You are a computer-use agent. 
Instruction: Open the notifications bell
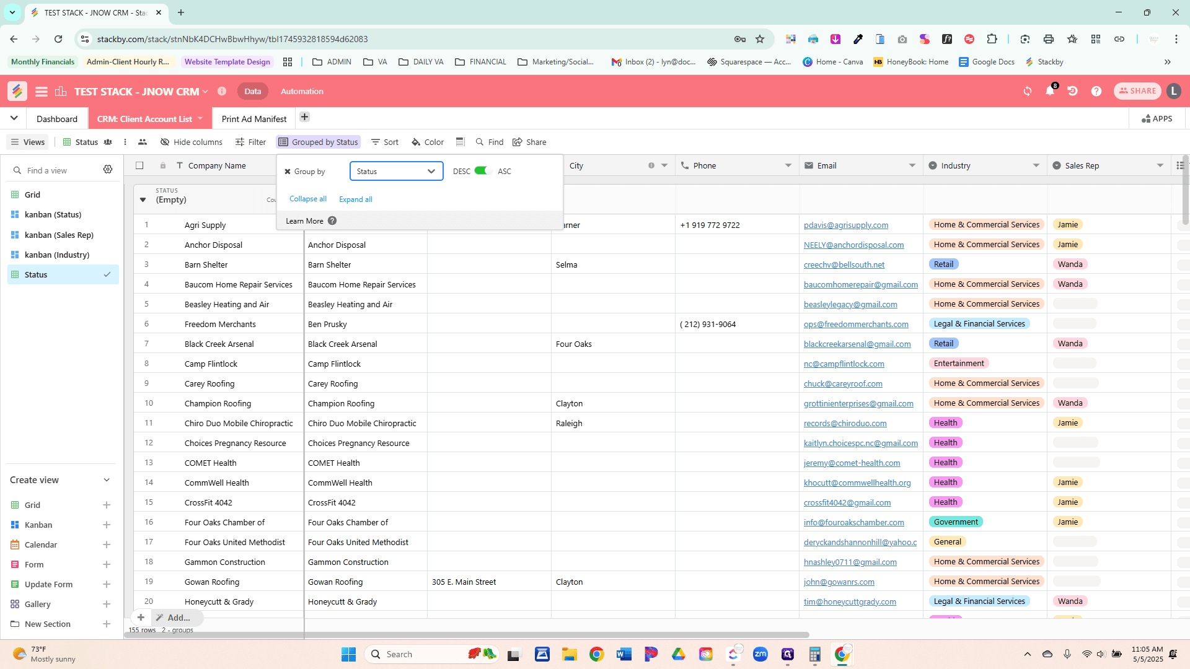[x=1050, y=91]
